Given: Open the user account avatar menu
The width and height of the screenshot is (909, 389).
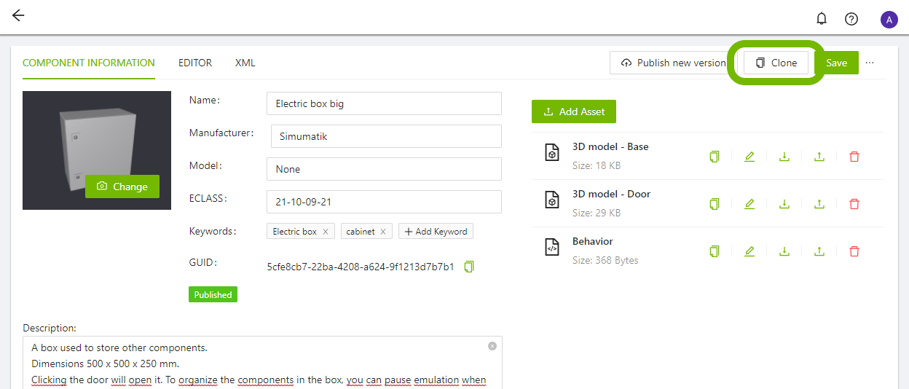Looking at the screenshot, I should 889,20.
